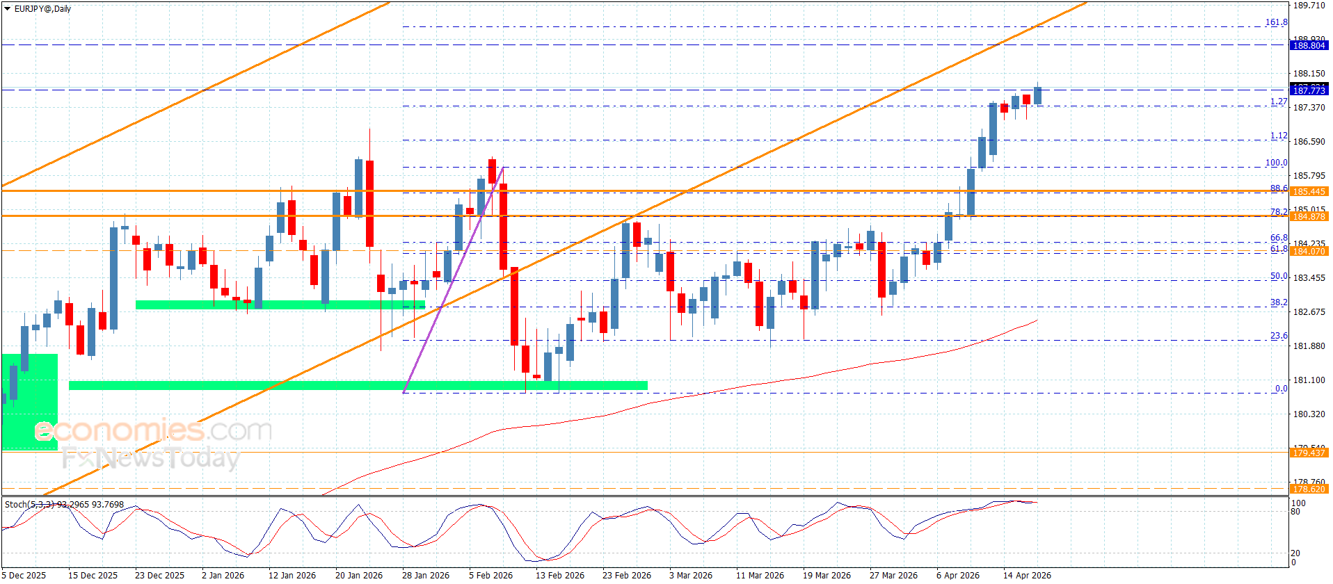The width and height of the screenshot is (1333, 584).
Task: Click the 27 Mar 2026 date label
Action: coord(893,576)
